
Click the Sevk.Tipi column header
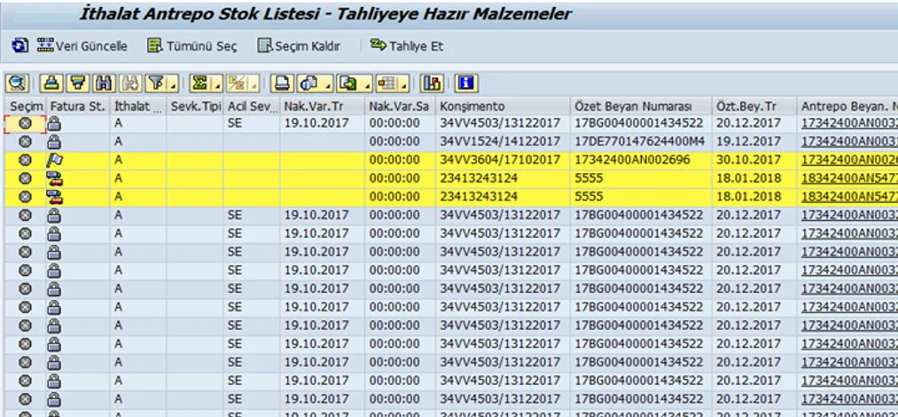(195, 106)
